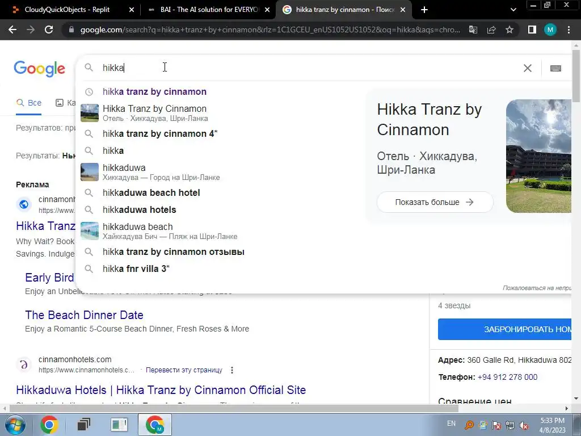Pick hikkaduwa beach place suggestion
Screen dimensions: 581x436
click(x=170, y=231)
